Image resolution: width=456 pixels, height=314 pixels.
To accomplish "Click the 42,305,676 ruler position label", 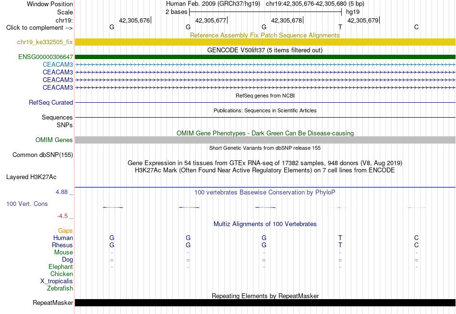I will click(134, 20).
